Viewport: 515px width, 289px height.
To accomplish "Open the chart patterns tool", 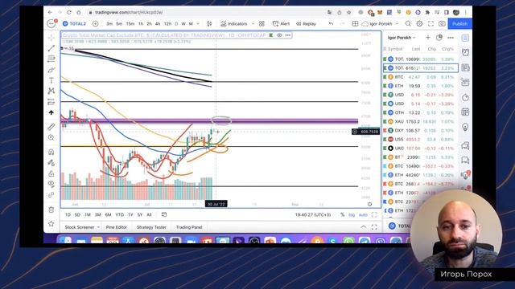I will pos(51,91).
